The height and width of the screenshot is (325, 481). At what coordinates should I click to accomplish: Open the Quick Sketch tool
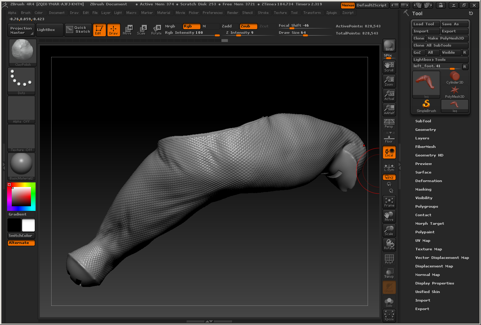pos(78,30)
